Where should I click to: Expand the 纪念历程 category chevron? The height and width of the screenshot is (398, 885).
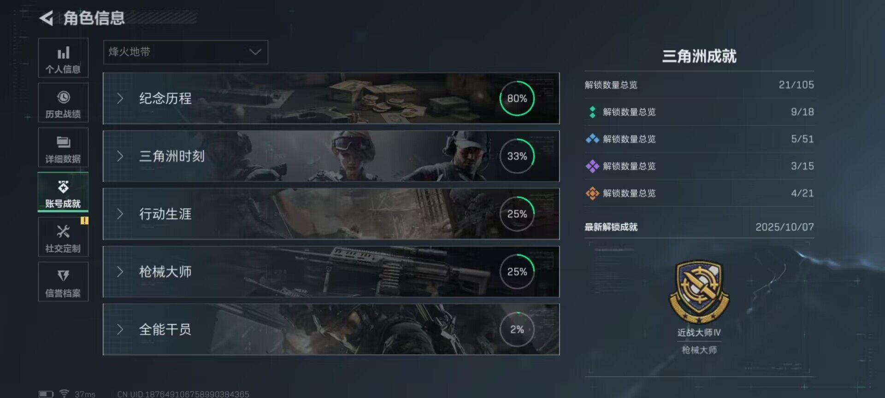tap(120, 98)
